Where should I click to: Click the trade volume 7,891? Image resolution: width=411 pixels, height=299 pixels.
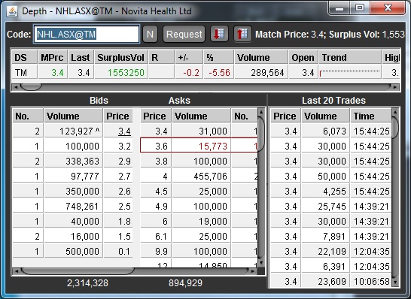pos(326,236)
